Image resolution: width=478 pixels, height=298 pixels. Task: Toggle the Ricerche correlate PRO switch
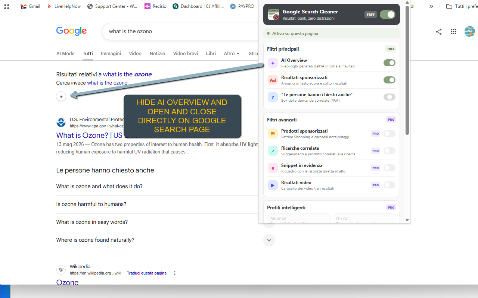(x=389, y=151)
